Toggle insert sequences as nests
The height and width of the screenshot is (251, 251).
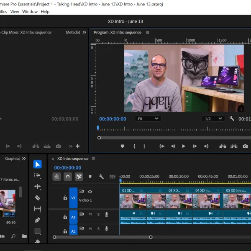pyautogui.click(x=56, y=177)
